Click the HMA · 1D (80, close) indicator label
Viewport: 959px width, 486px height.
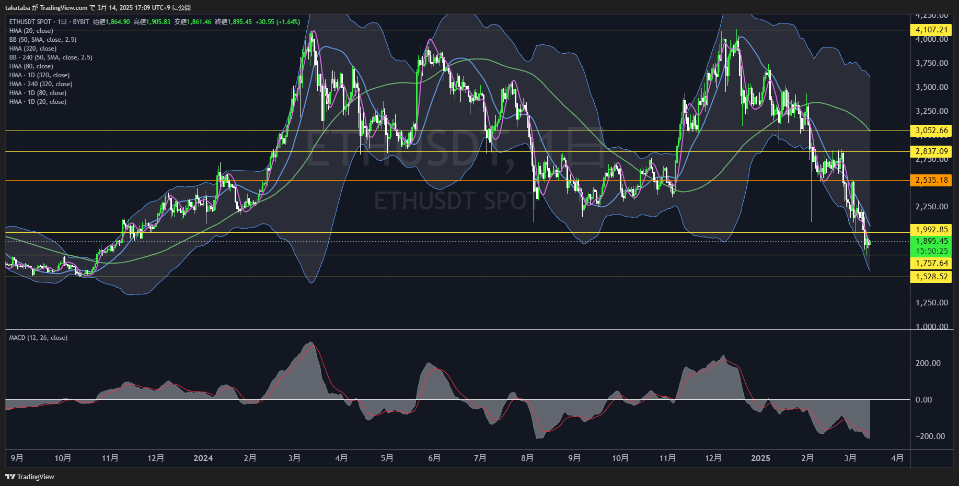point(38,93)
